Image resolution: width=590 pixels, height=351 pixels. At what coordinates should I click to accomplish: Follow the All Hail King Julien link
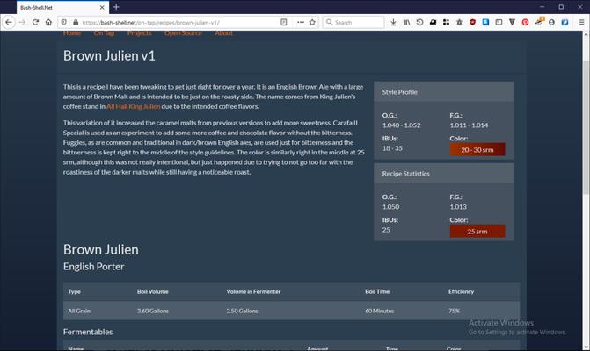tap(133, 105)
